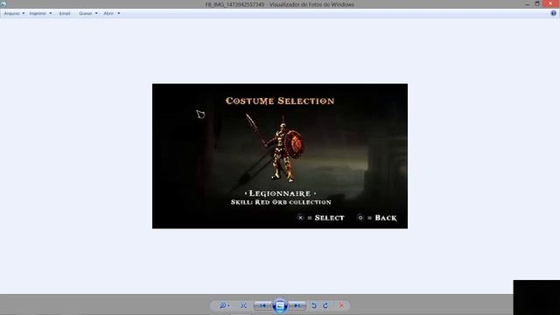Click the fit-to-window actual size icon
Screen dimensions: 560x315
pos(243,305)
